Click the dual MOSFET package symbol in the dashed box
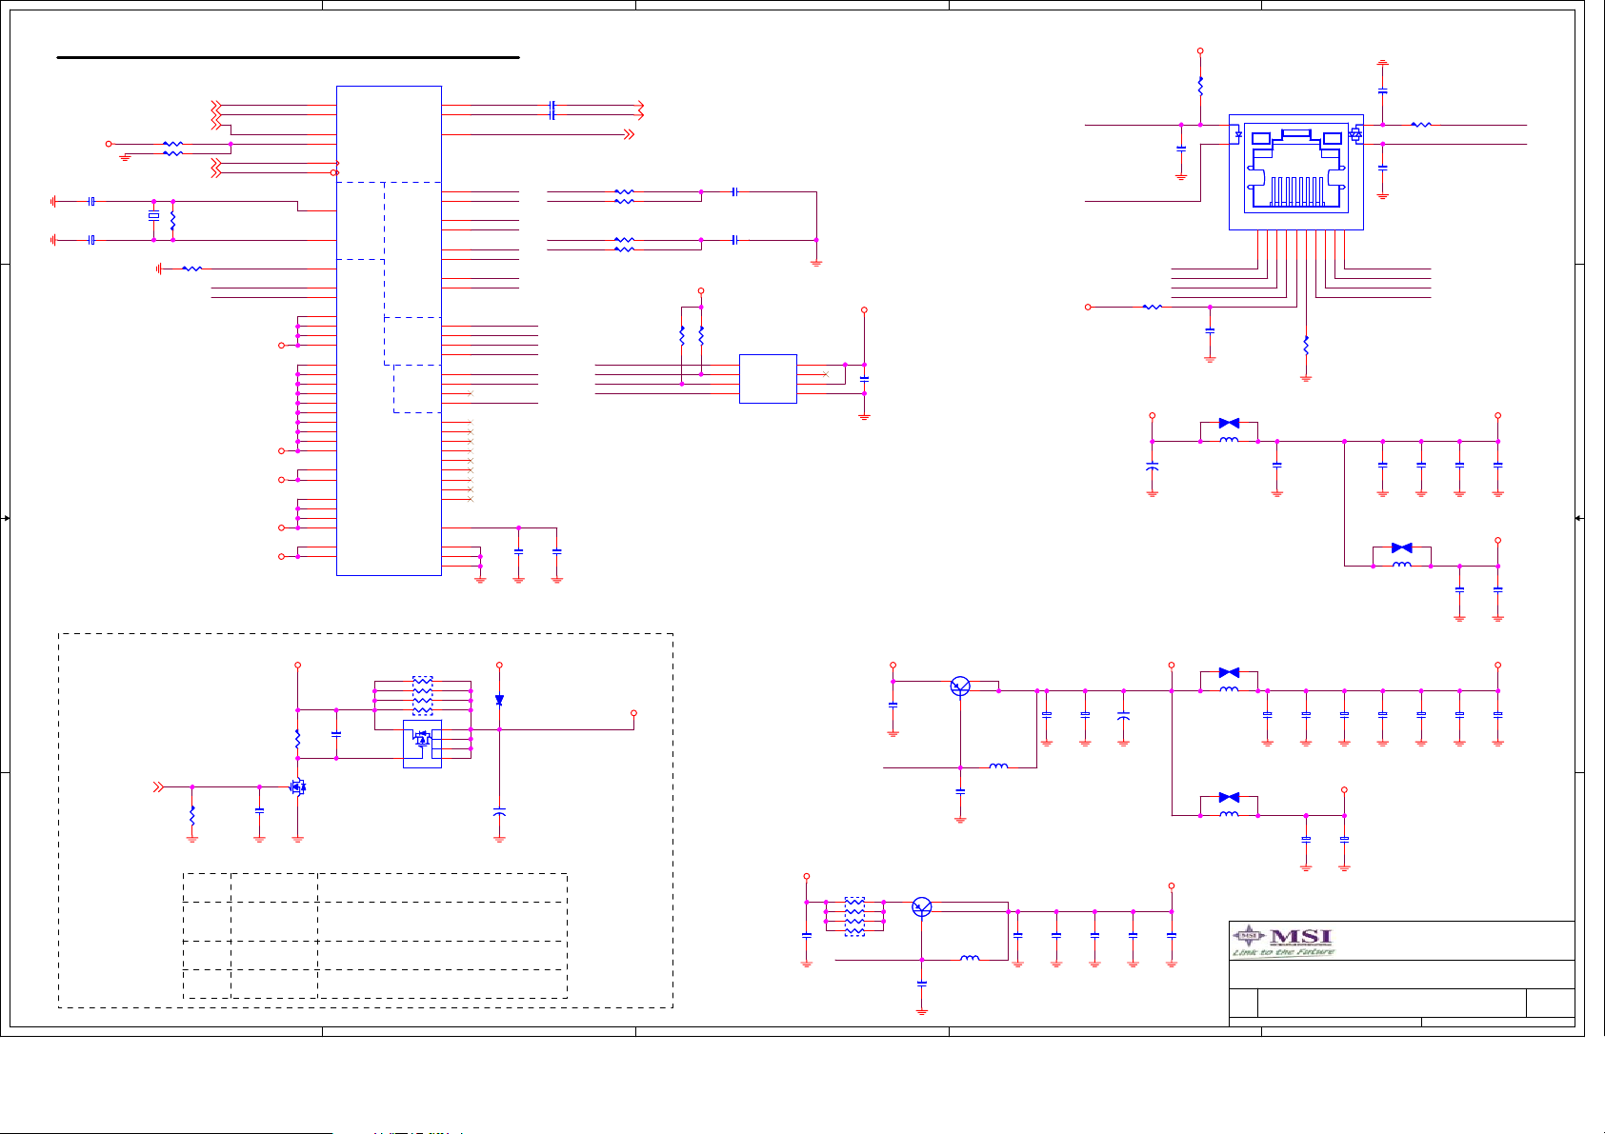This screenshot has height=1134, width=1605. [x=422, y=745]
